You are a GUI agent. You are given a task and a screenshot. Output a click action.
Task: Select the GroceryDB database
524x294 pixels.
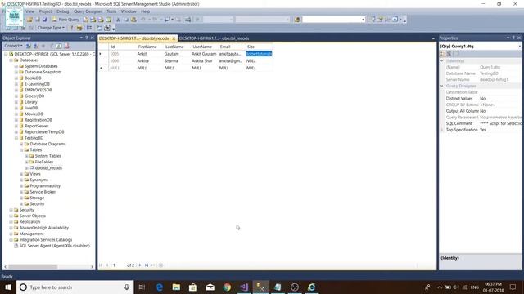click(34, 96)
